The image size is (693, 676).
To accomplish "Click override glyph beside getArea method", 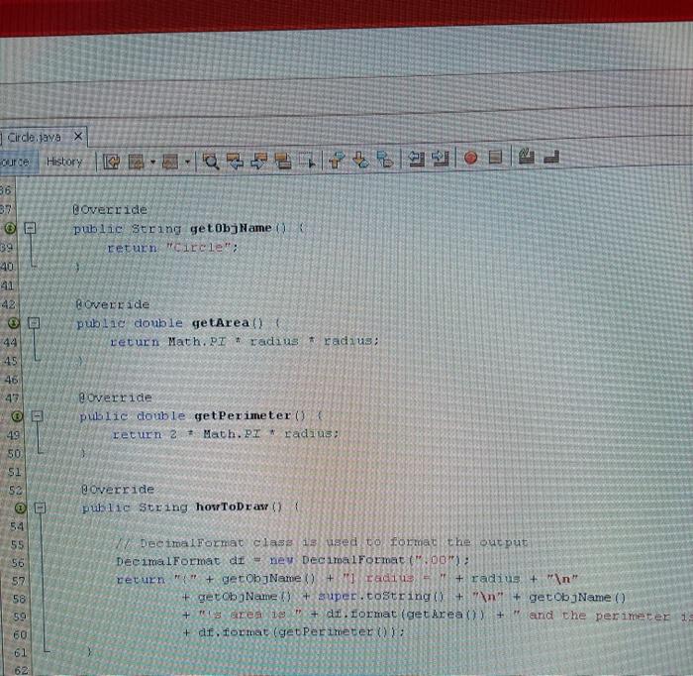I will point(13,323).
